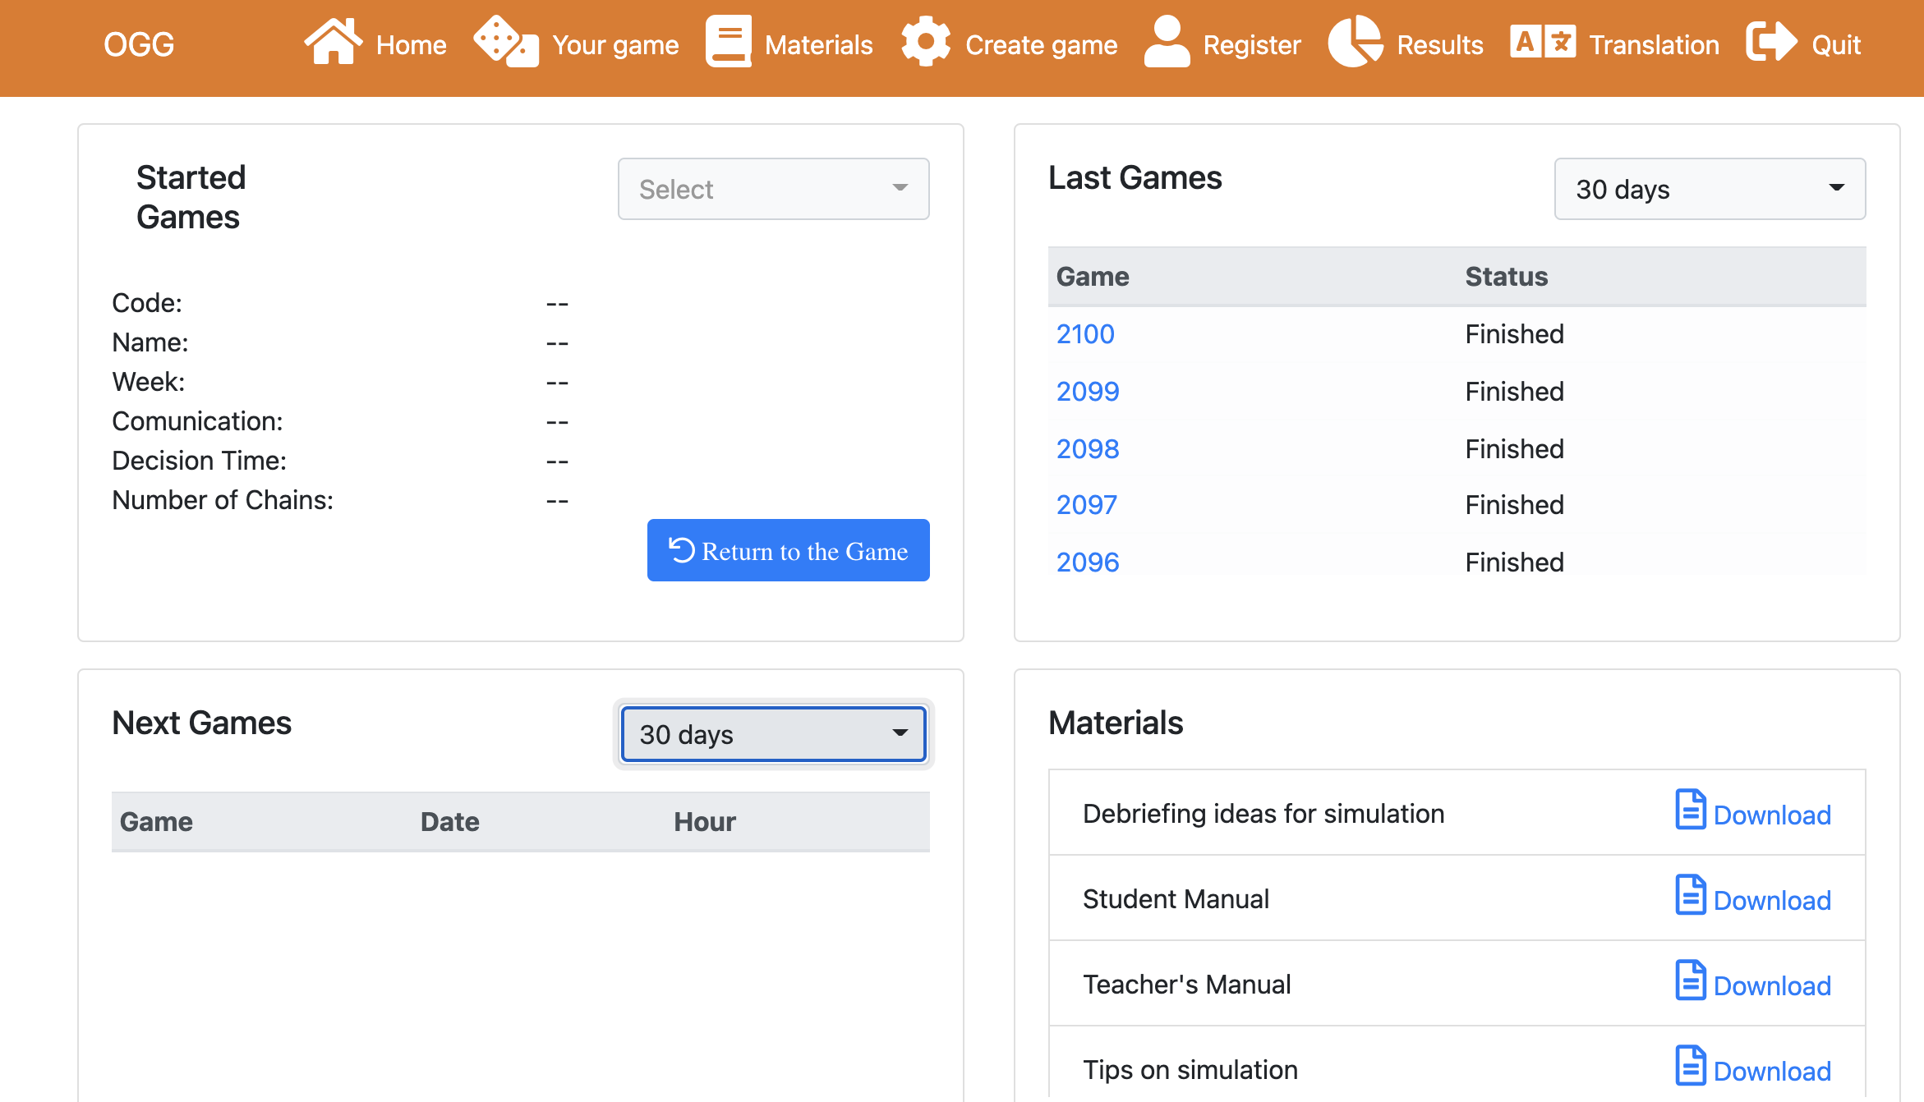Expand the Last Games 30 days dropdown
The width and height of the screenshot is (1924, 1102).
(1709, 190)
